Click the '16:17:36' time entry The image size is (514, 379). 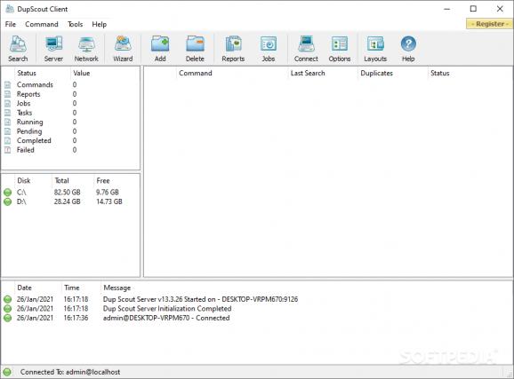(x=76, y=318)
